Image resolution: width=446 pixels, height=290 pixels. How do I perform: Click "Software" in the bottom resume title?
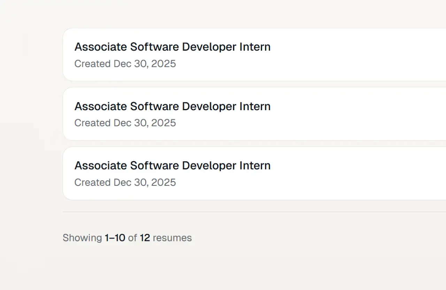[x=155, y=166]
